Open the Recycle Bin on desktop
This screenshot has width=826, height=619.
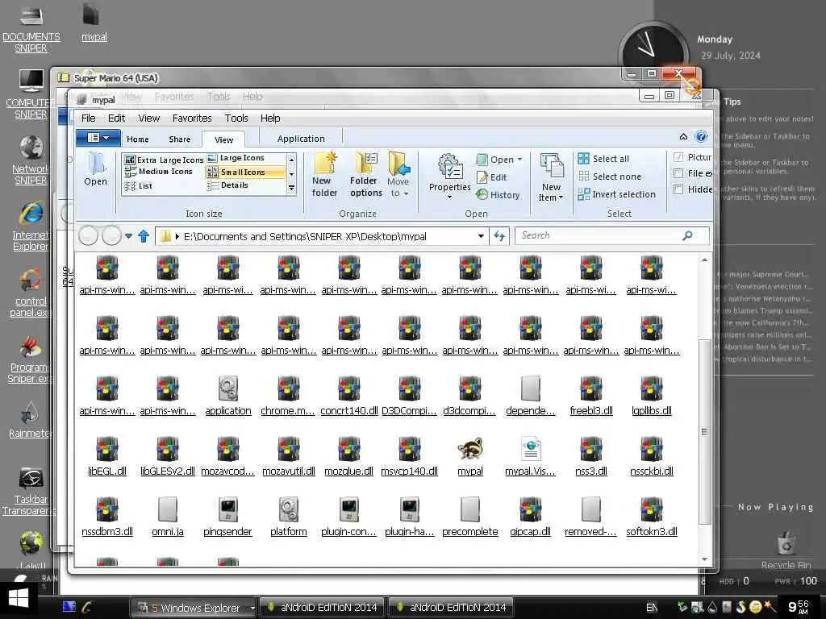click(x=786, y=550)
